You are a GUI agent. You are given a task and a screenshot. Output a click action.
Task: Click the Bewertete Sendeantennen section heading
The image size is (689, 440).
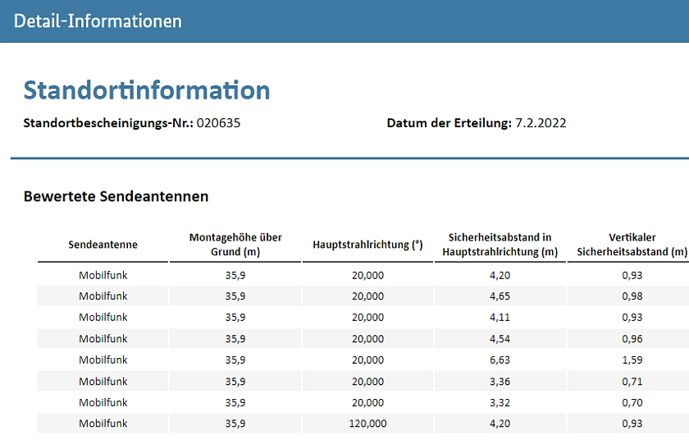tap(116, 196)
